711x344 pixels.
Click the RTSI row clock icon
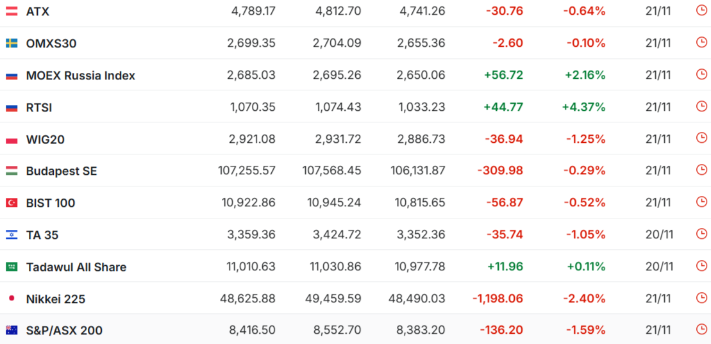701,106
